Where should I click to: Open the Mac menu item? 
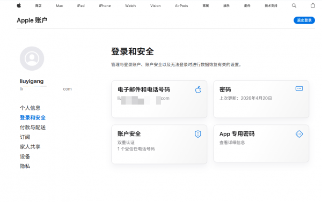pyautogui.click(x=60, y=6)
